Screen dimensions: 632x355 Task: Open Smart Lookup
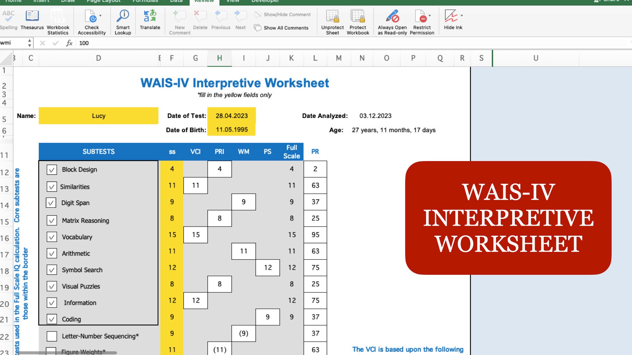122,20
